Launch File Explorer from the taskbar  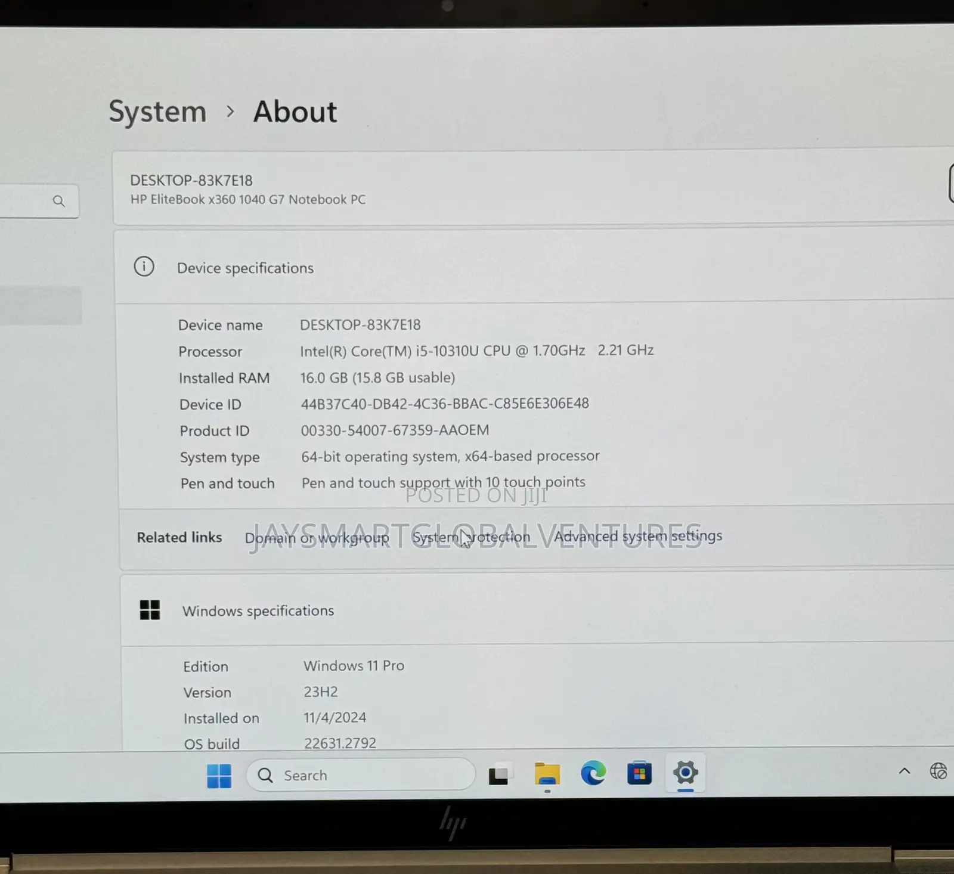[x=547, y=774]
